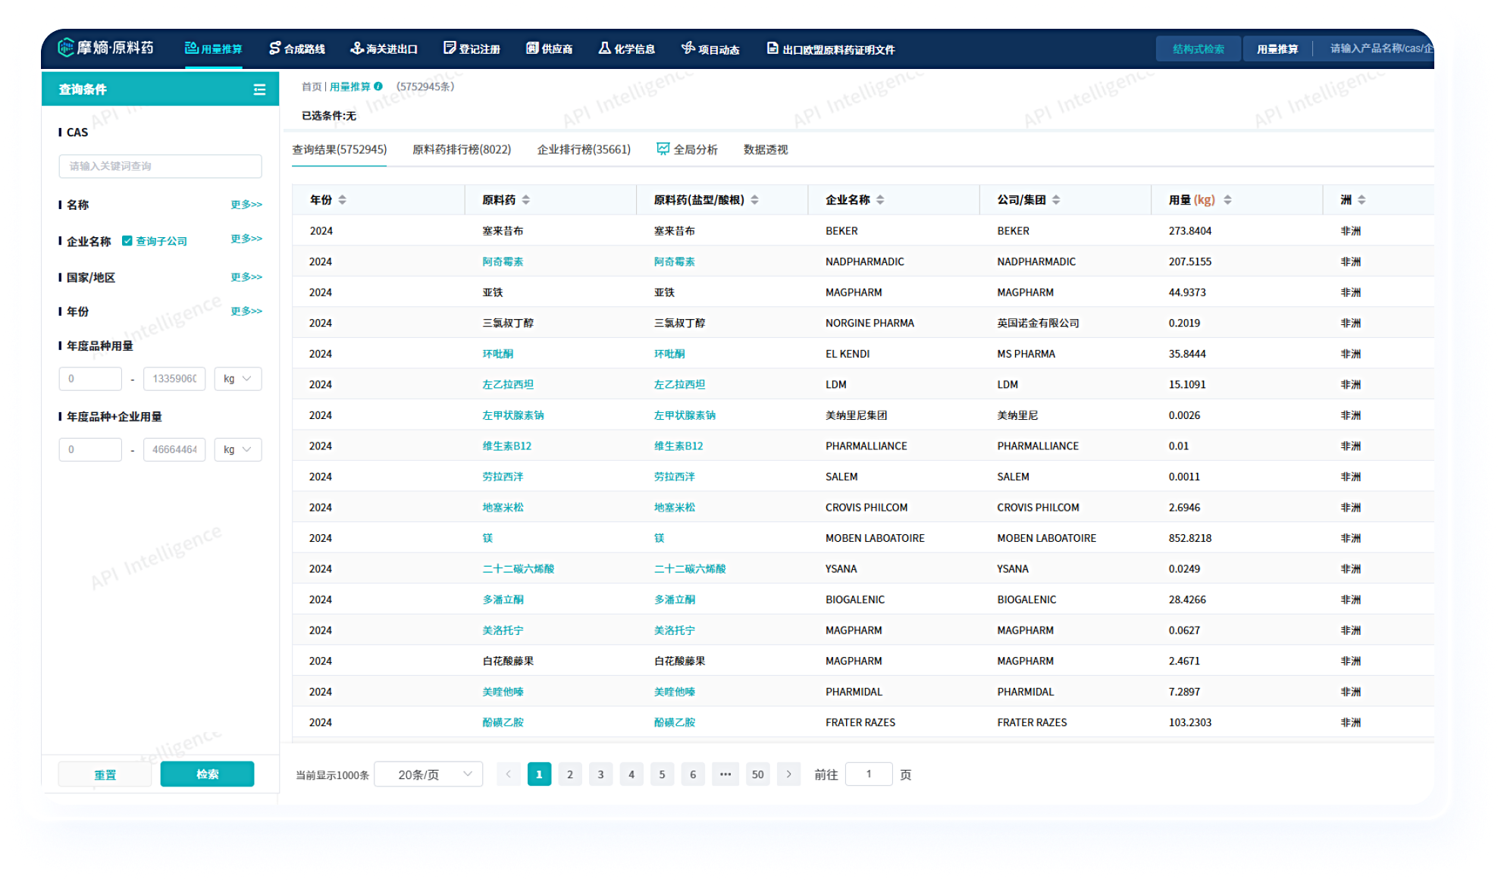This screenshot has height=882, width=1501.
Task: Click the 前往 page number input
Action: tap(869, 774)
